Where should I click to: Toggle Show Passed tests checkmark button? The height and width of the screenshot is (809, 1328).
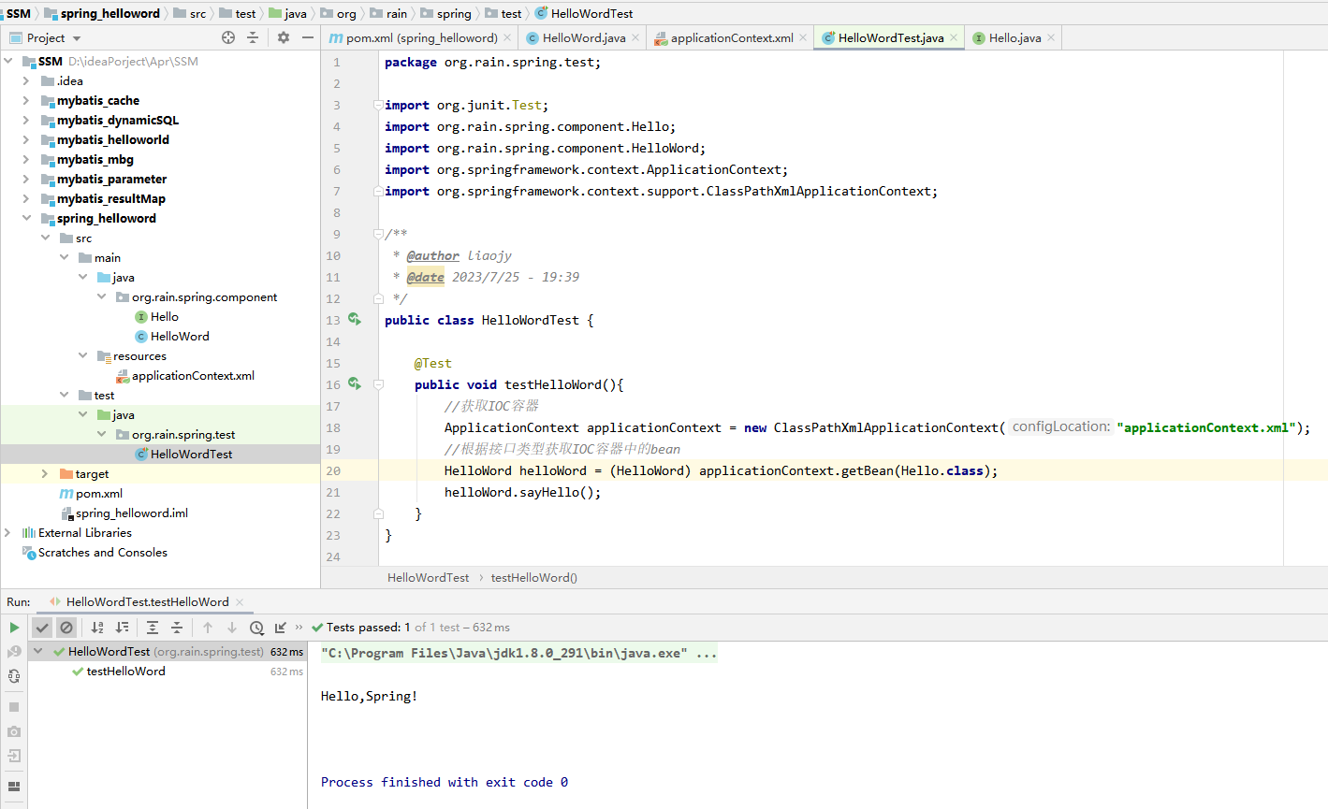pos(42,628)
